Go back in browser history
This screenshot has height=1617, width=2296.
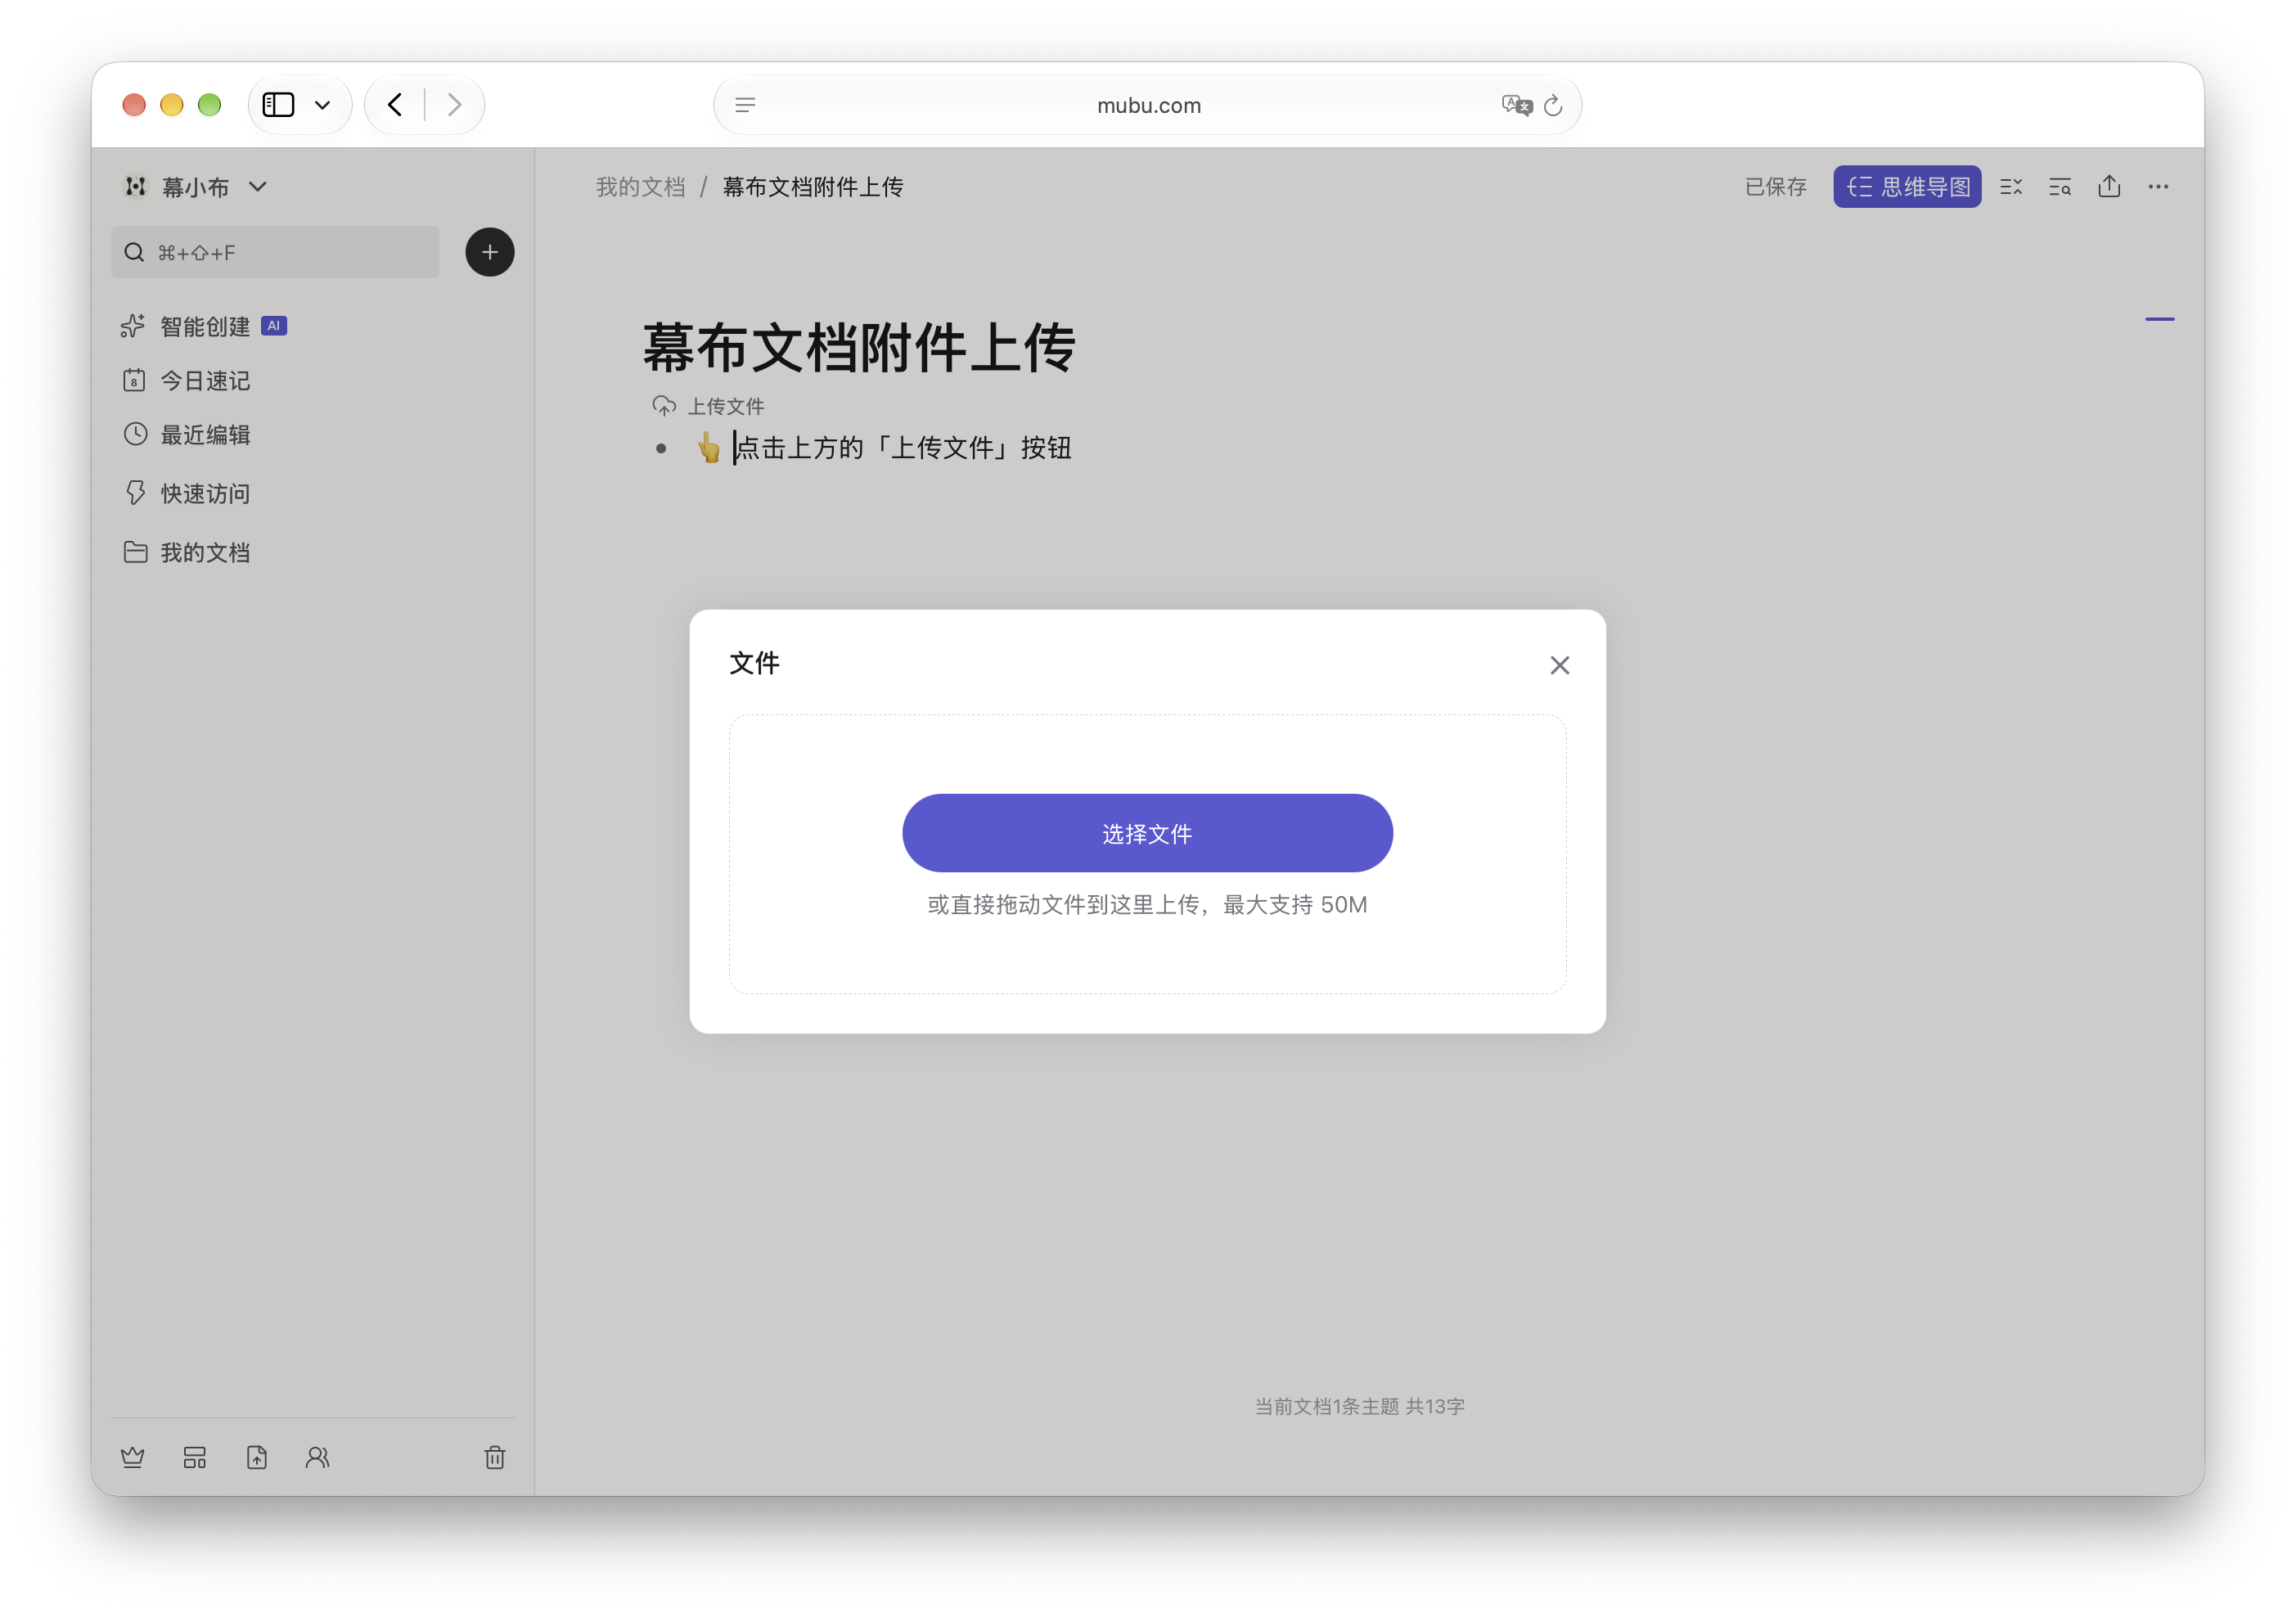pyautogui.click(x=395, y=105)
